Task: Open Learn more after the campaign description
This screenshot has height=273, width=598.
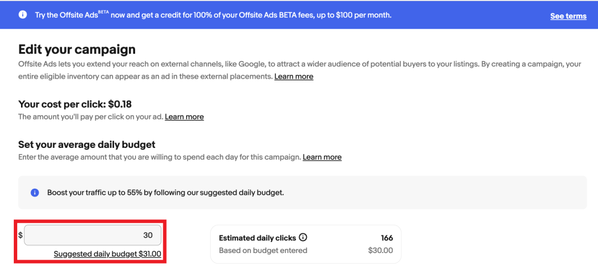Action: pyautogui.click(x=293, y=76)
